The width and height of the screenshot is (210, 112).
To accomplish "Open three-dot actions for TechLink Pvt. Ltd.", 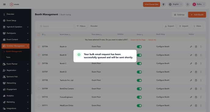I will click(x=201, y=80).
